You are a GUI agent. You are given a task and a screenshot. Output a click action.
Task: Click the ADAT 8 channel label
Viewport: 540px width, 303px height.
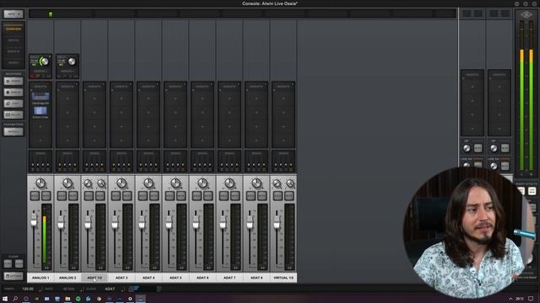pyautogui.click(x=256, y=278)
